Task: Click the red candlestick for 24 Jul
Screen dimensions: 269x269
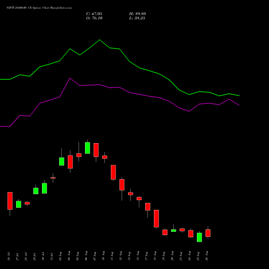Action: (10, 201)
